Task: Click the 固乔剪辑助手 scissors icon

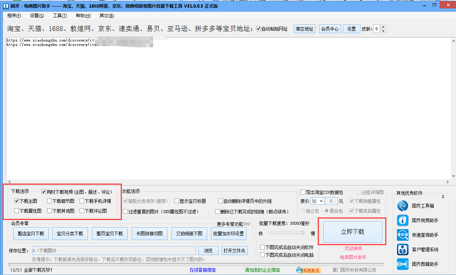Action: click(x=403, y=264)
